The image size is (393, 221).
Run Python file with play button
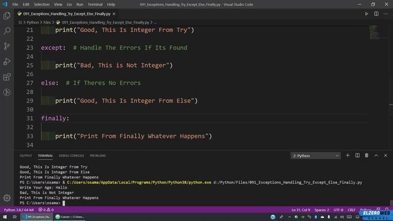tap(367, 14)
